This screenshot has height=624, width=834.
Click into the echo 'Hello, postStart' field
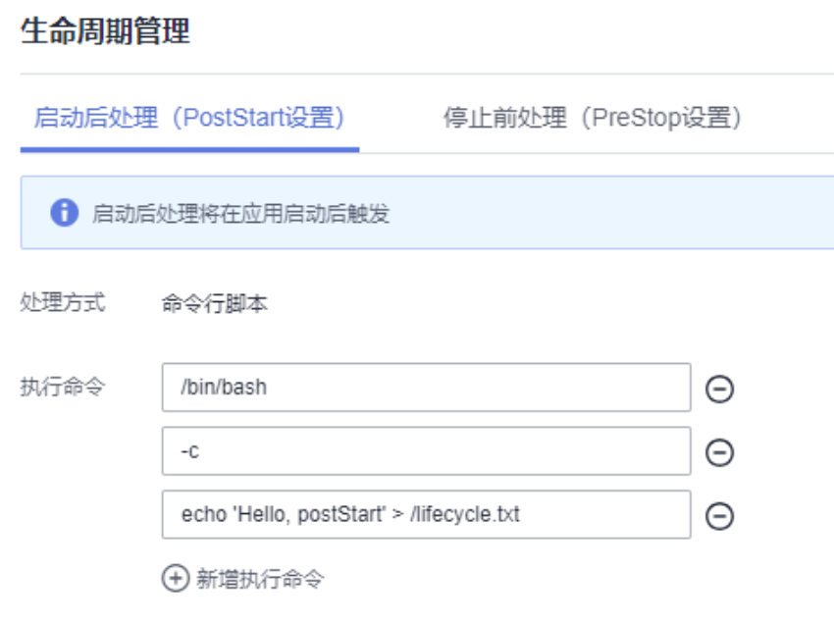pos(426,514)
